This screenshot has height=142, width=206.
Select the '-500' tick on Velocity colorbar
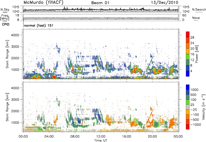[195, 120]
